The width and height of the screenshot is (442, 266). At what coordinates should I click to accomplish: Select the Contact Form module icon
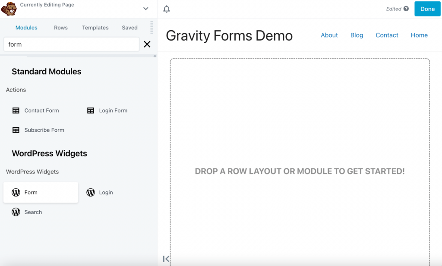(16, 110)
